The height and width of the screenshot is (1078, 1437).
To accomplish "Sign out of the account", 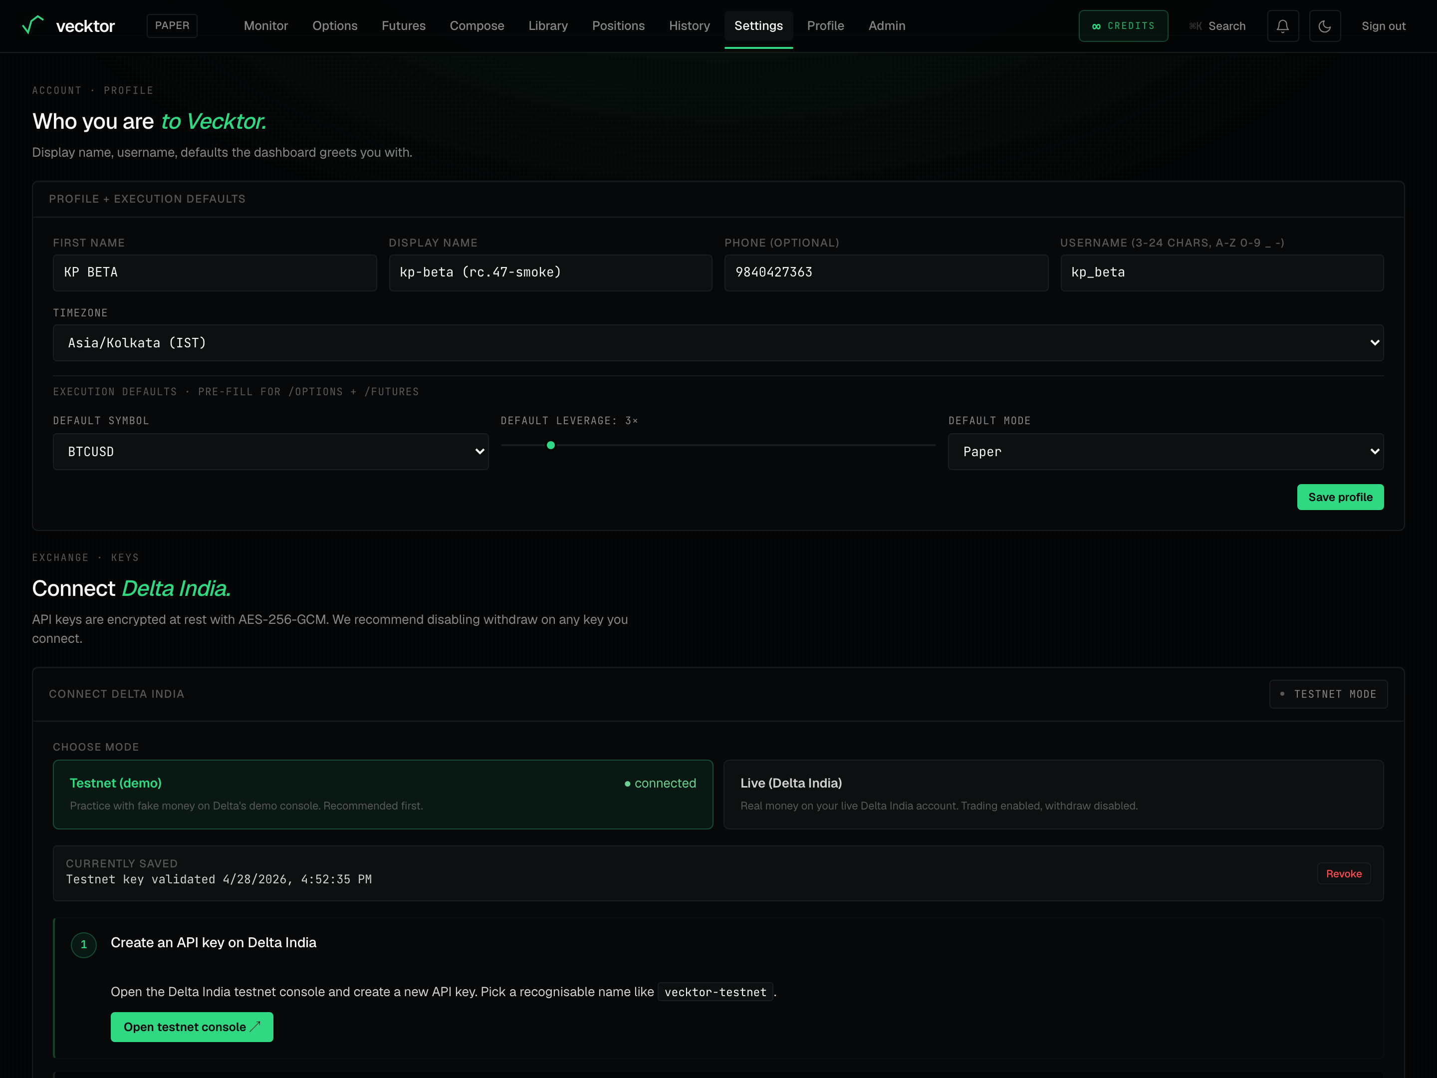I will [1383, 26].
